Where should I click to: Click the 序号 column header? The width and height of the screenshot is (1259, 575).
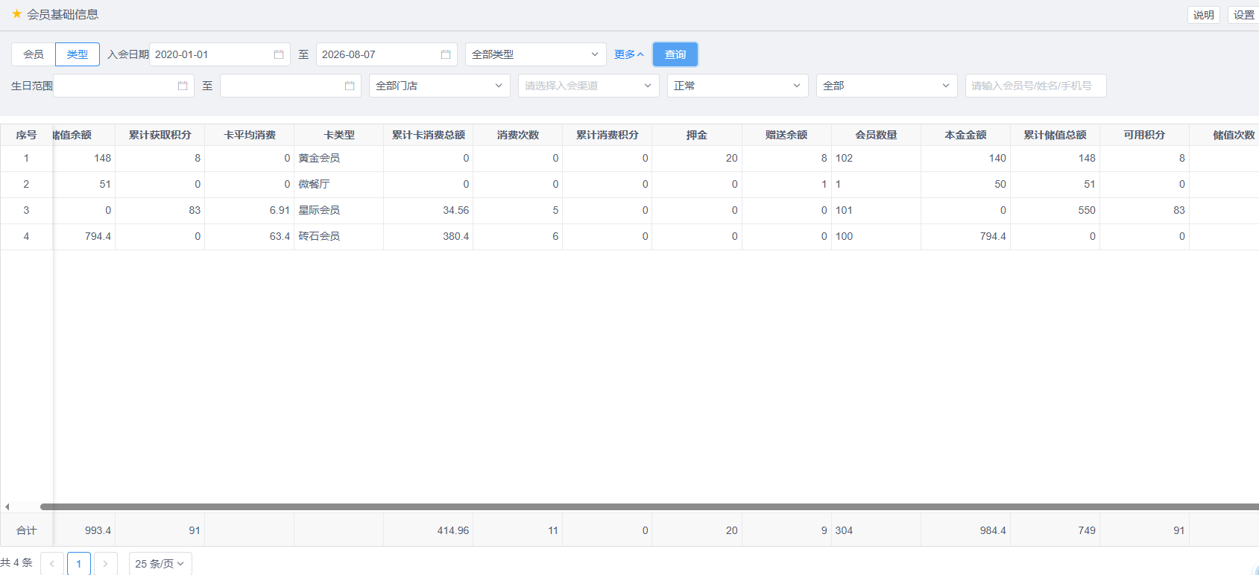tap(26, 135)
